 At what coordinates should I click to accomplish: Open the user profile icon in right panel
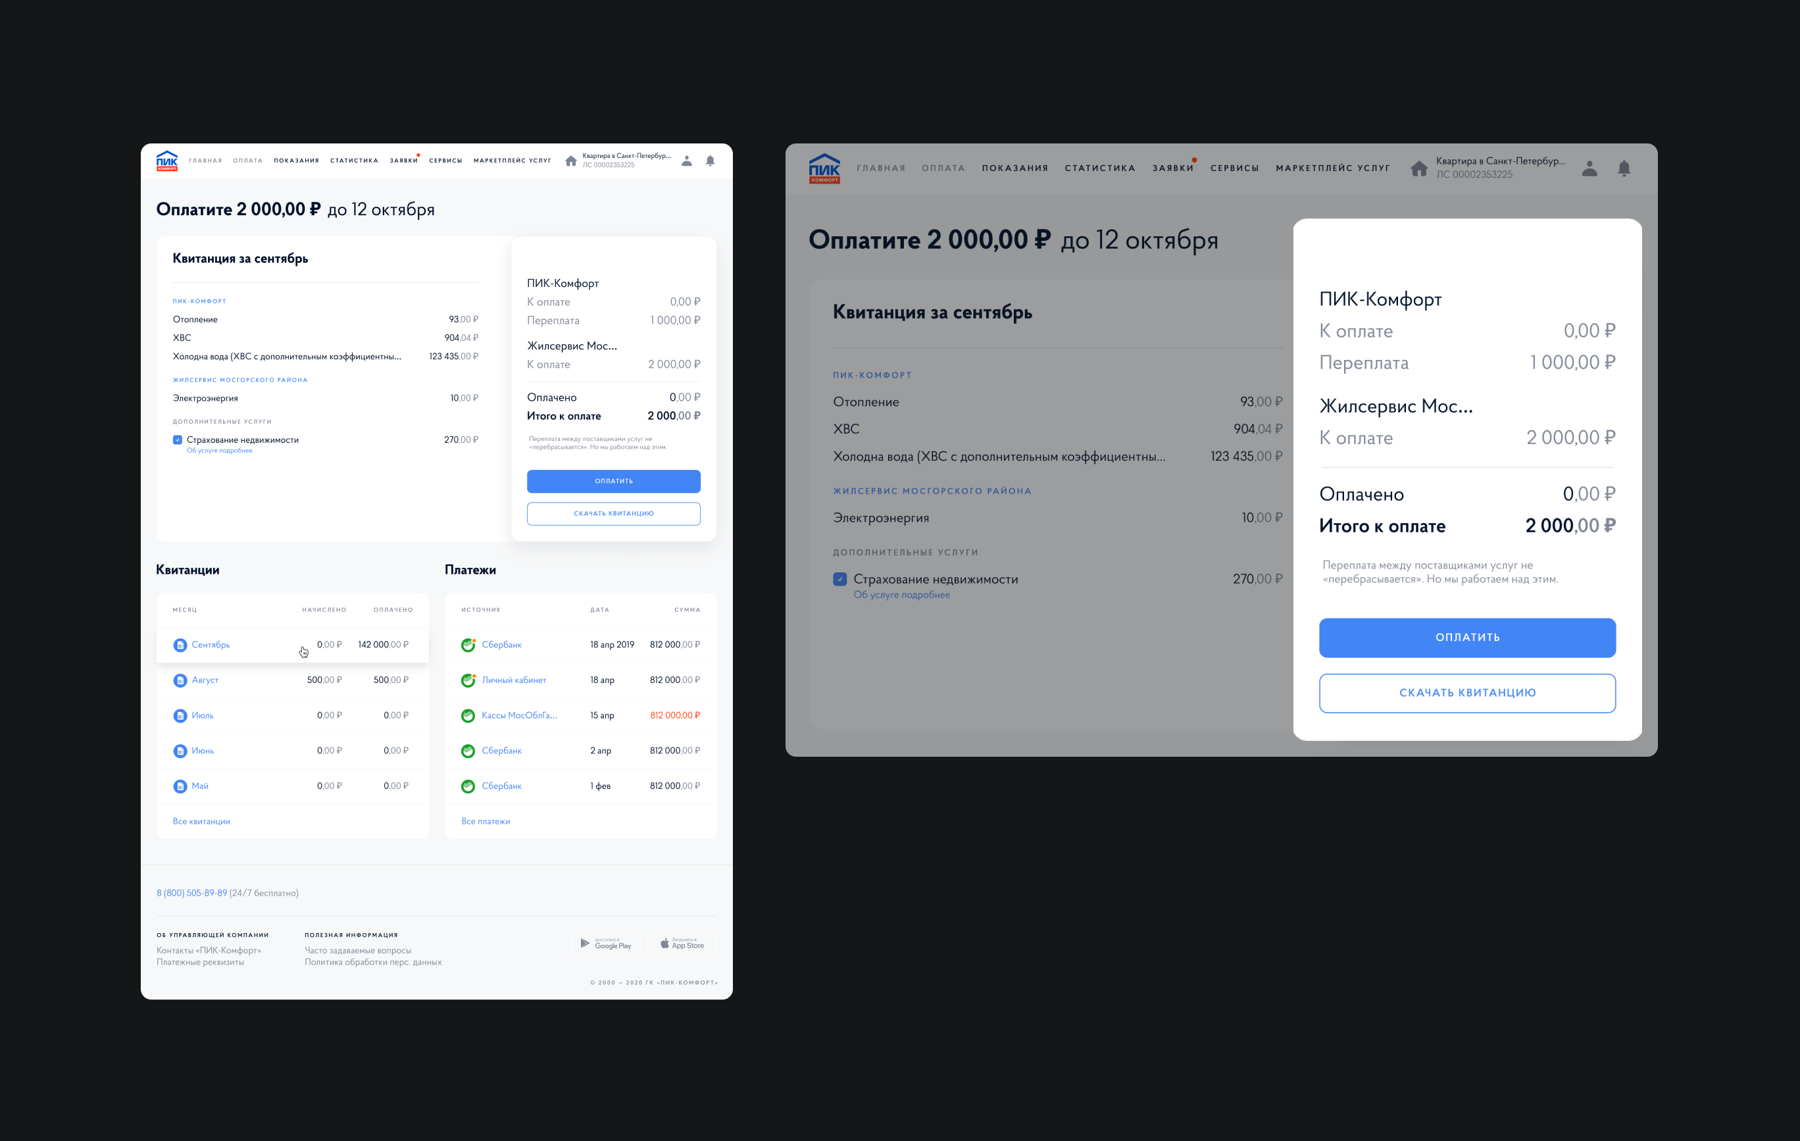[x=1589, y=168]
